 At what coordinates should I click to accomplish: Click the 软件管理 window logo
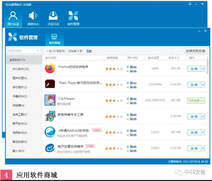pyautogui.click(x=13, y=37)
